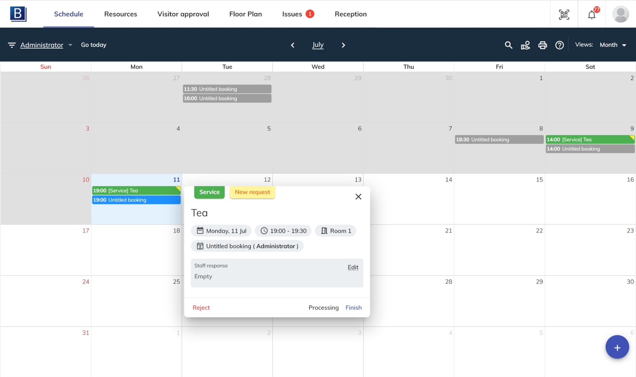Open the July month picker
The height and width of the screenshot is (377, 636).
(318, 45)
